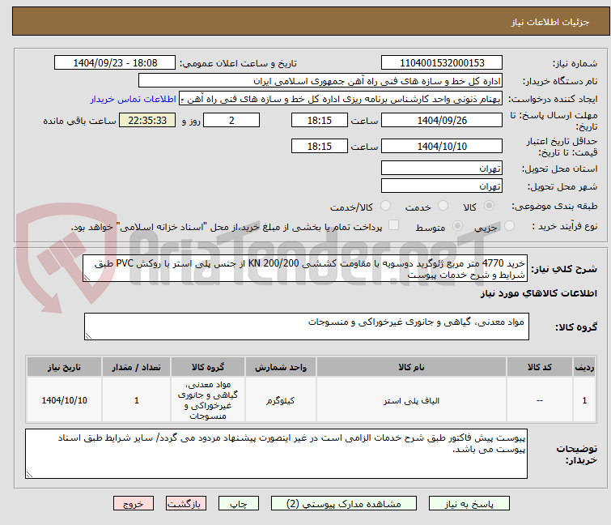The height and width of the screenshot is (525, 611).
Task: Click the گروه کالا header in table
Action: coord(208,367)
